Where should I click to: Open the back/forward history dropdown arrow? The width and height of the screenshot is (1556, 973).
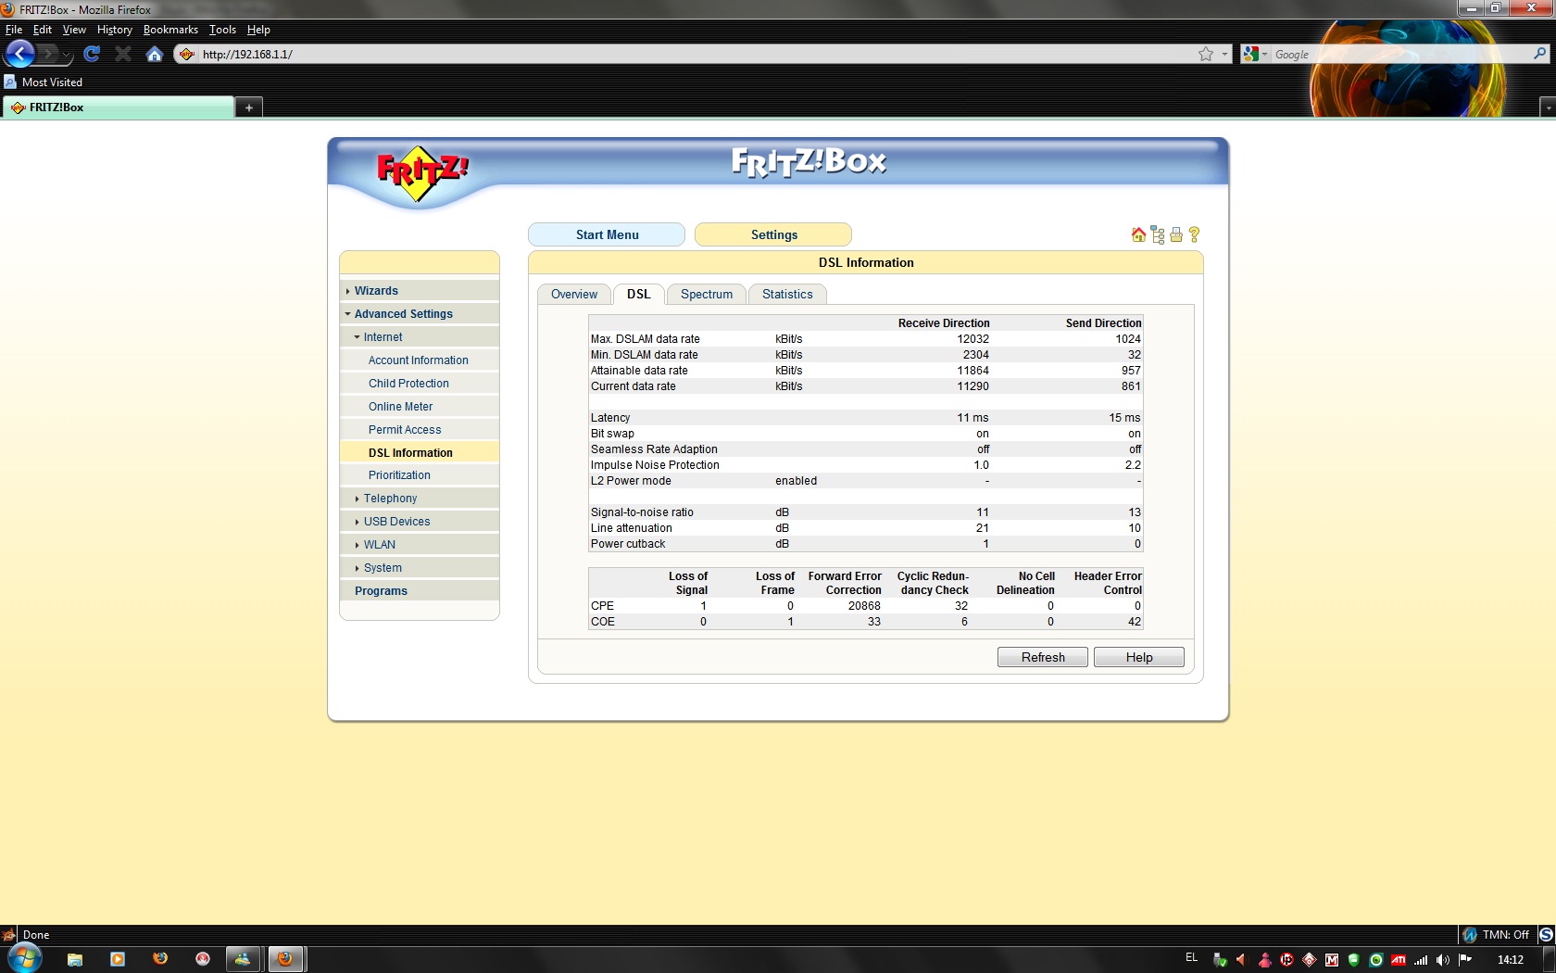coord(67,55)
